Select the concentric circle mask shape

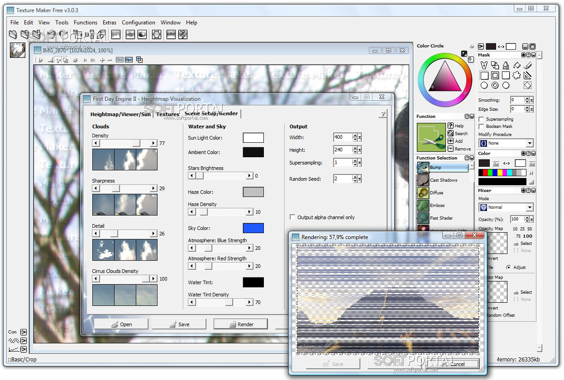(495, 85)
